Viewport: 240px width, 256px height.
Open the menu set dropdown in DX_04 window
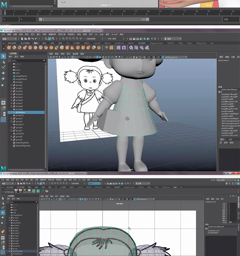(x=9, y=39)
